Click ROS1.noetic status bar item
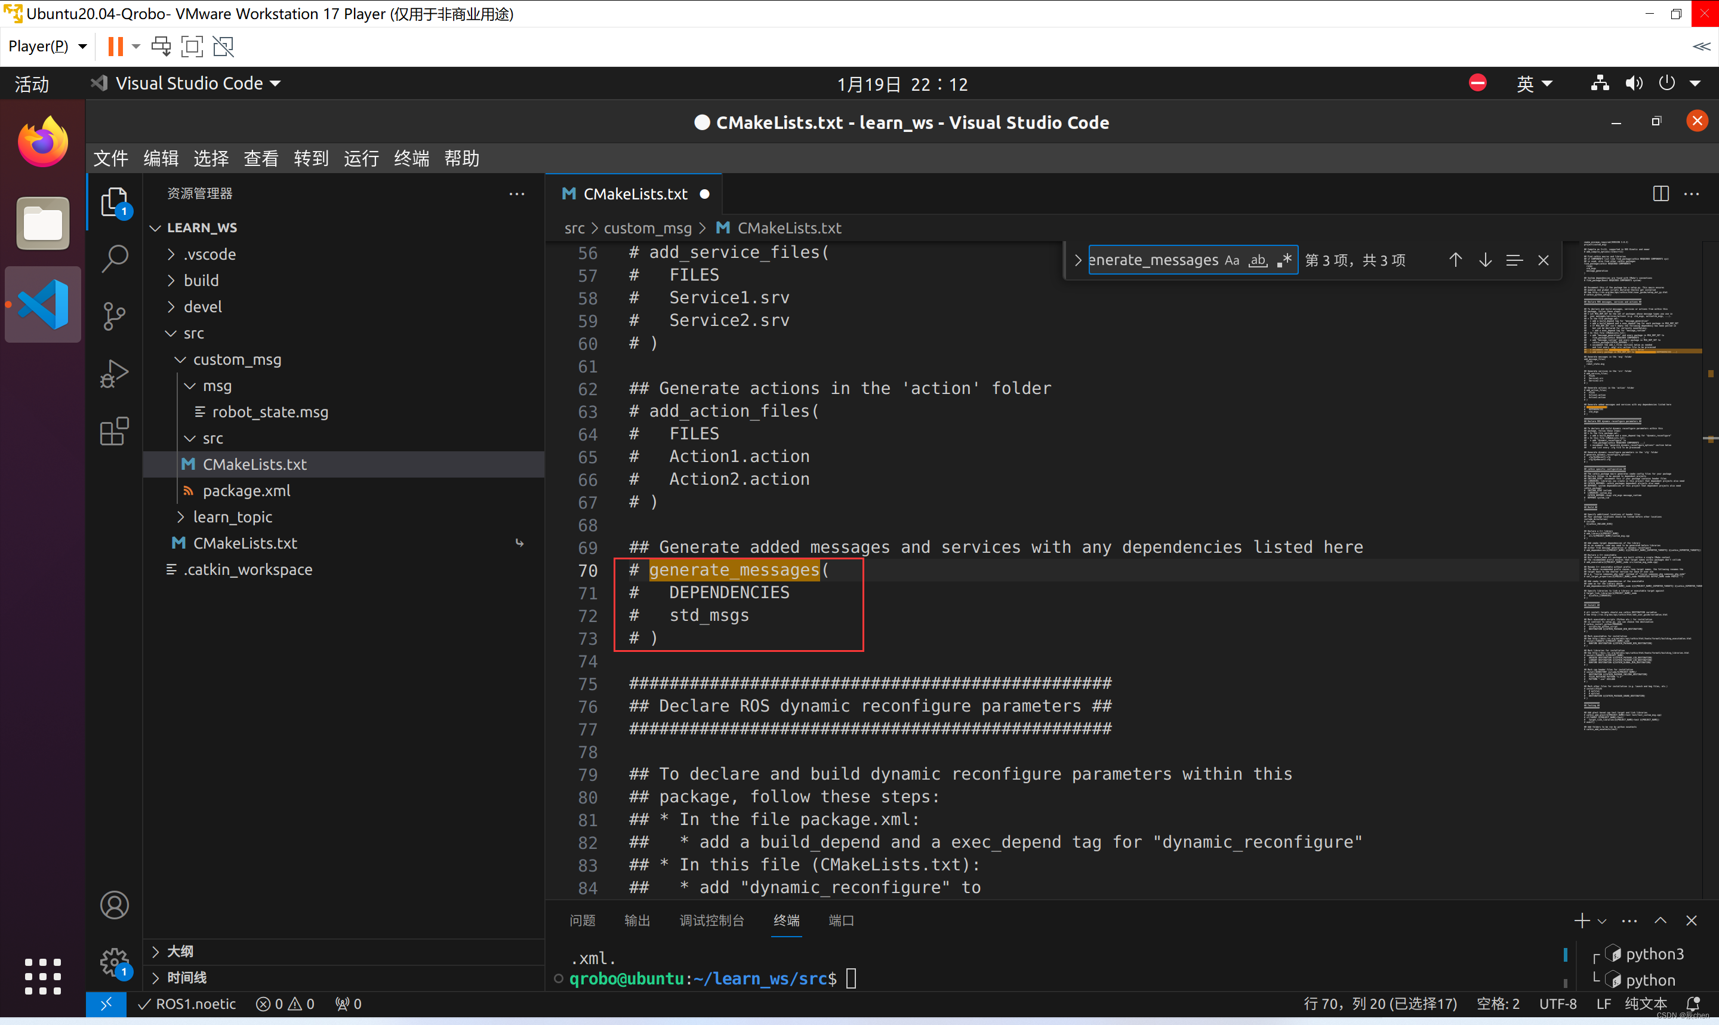 [188, 1004]
